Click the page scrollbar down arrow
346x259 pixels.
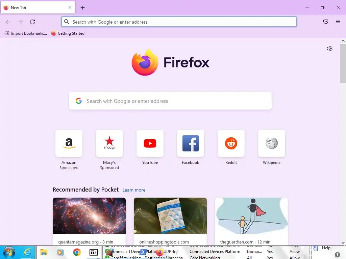(x=343, y=243)
